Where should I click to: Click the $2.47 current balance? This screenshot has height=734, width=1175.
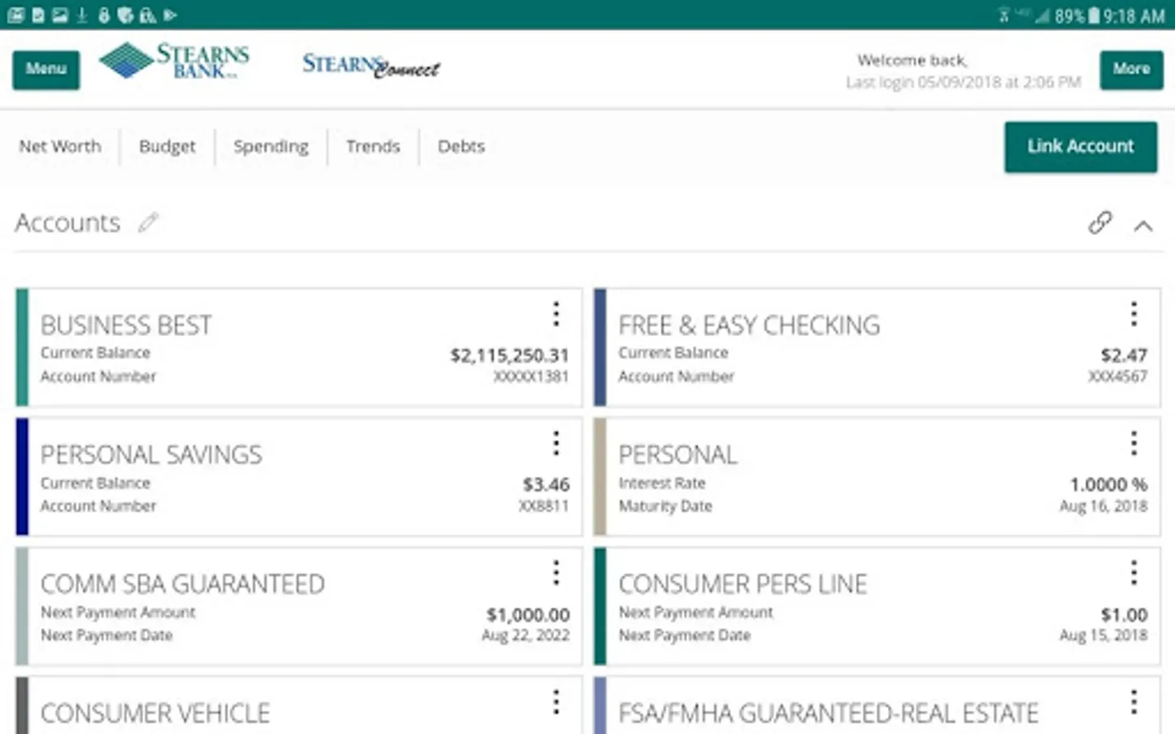(1124, 356)
